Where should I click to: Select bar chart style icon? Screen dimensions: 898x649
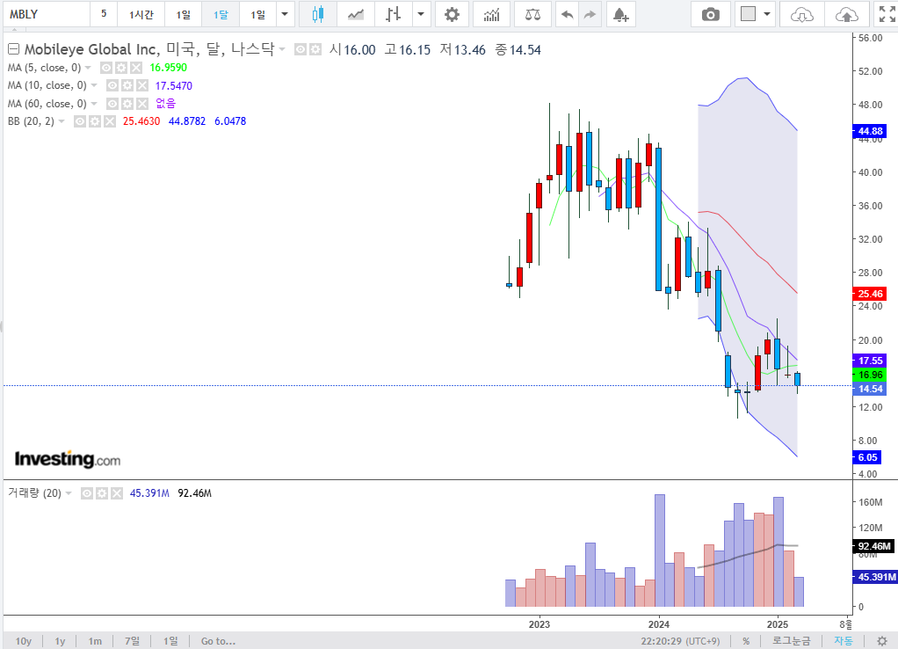coord(393,14)
